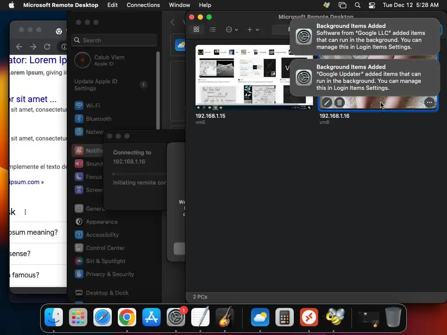Screen dimensions: 447x335
Task: Open the Google Updater background items notification
Action: pos(365,78)
